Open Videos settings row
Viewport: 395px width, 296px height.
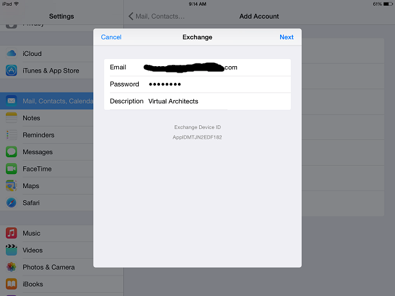pos(47,250)
